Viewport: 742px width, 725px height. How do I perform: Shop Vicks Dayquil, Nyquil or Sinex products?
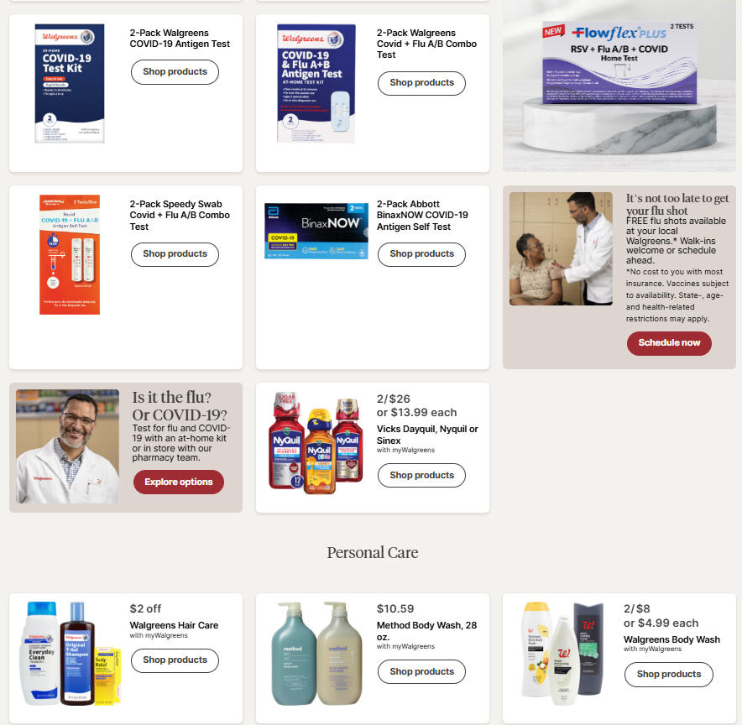[x=421, y=475]
